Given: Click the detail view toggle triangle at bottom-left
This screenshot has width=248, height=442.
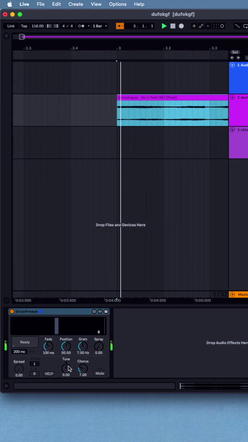Looking at the screenshot, I should [x=6, y=386].
